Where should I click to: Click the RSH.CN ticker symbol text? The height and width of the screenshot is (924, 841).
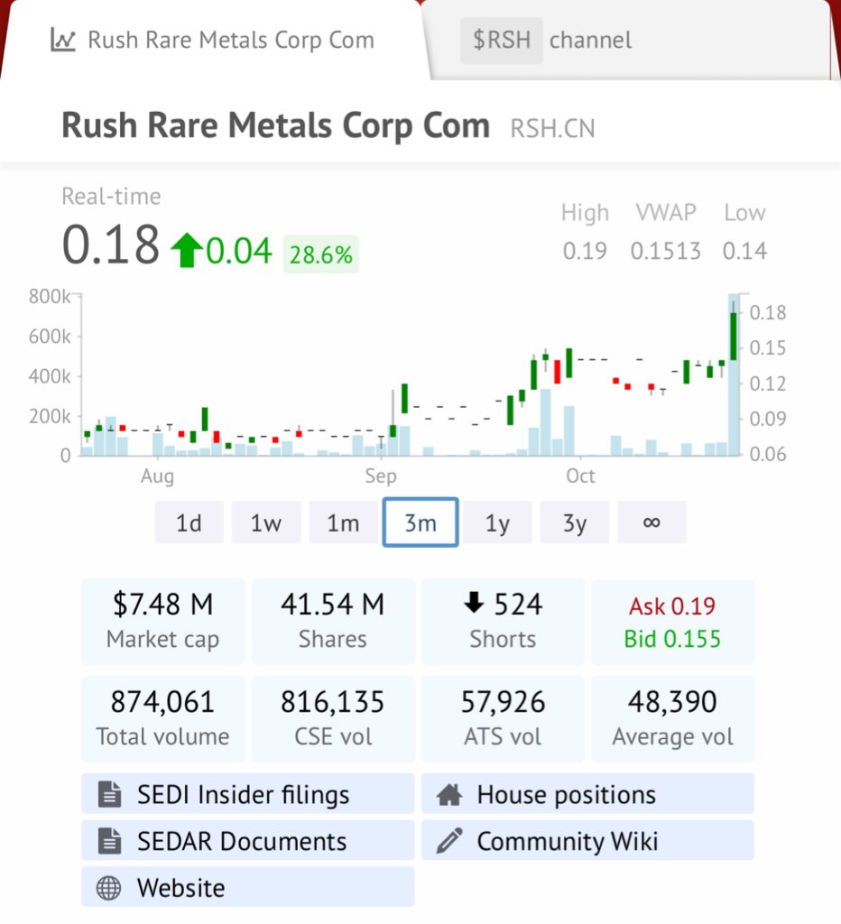(x=552, y=128)
